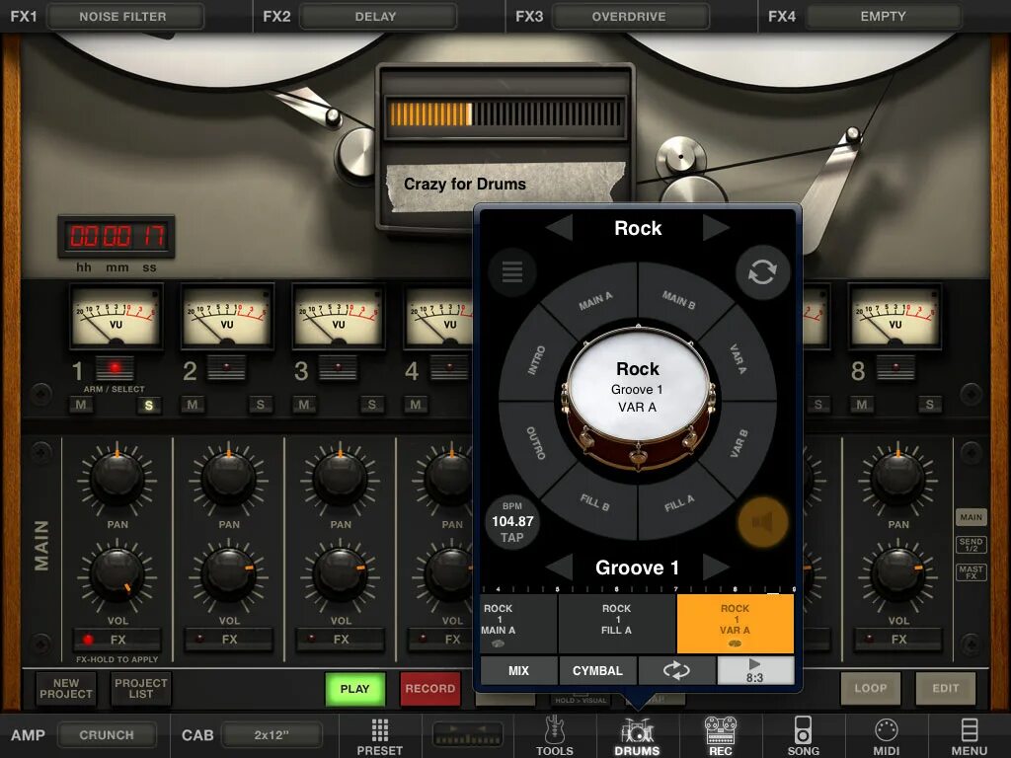Open FX1 Noise Filter selector
The width and height of the screenshot is (1011, 758).
125,16
